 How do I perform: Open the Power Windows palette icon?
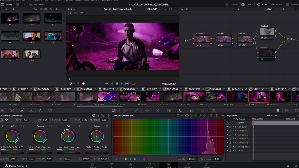[x=147, y=110]
